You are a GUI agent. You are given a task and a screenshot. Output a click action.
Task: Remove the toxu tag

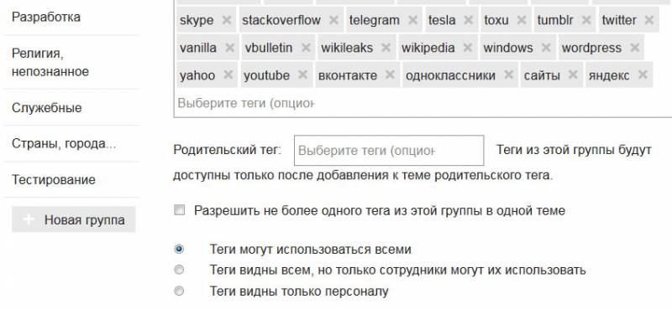(x=521, y=19)
